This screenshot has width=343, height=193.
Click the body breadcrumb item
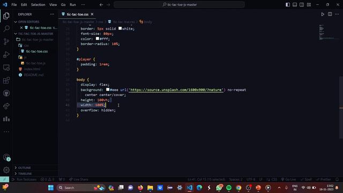[146, 22]
